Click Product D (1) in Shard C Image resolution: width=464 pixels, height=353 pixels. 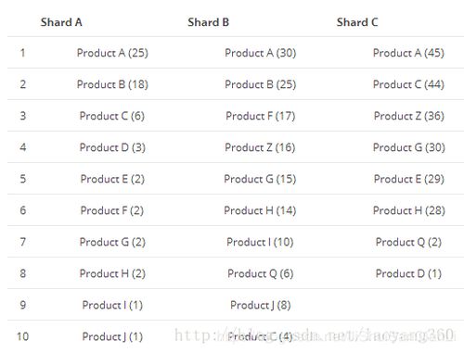(408, 273)
